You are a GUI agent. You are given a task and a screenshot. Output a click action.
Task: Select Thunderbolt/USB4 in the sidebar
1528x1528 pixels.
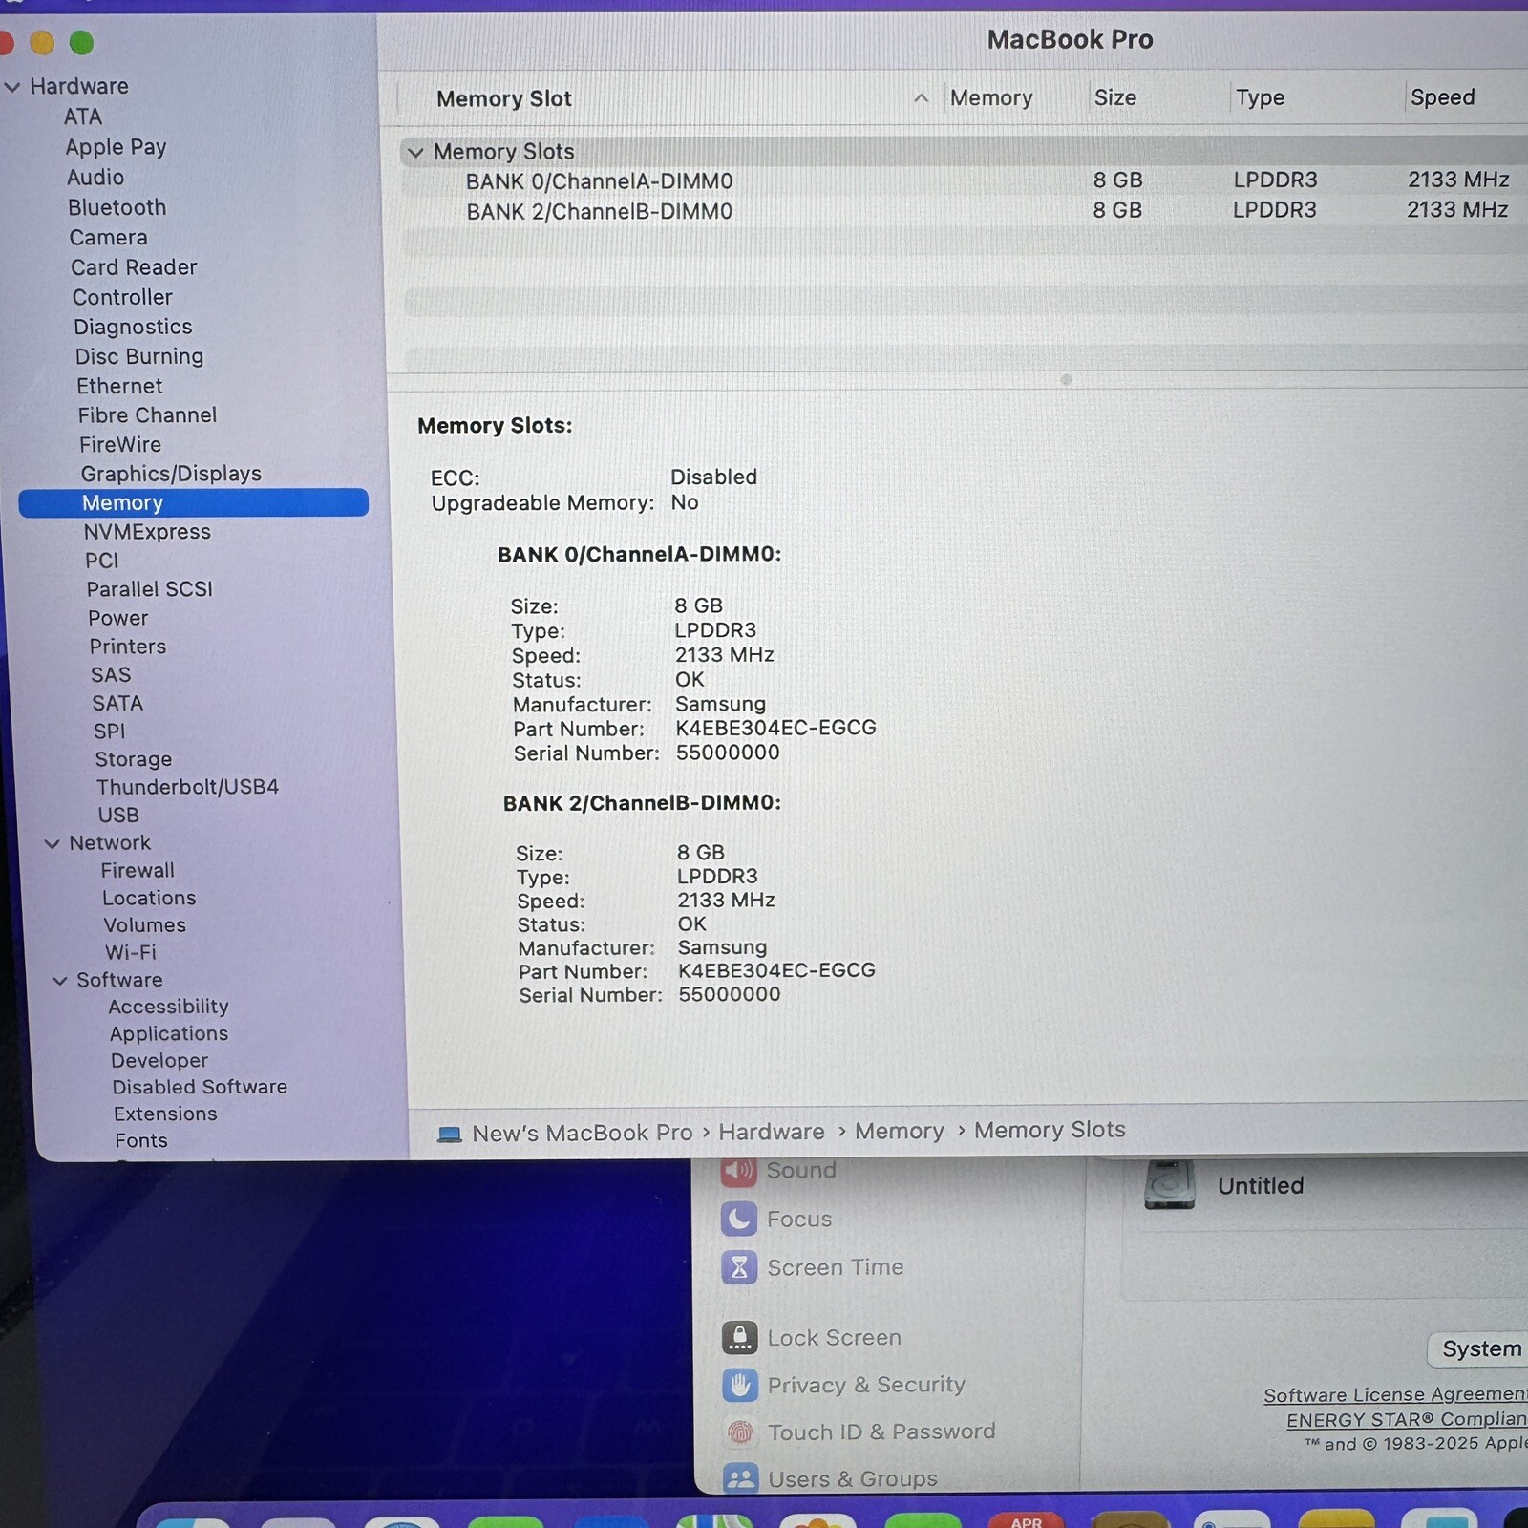187,787
